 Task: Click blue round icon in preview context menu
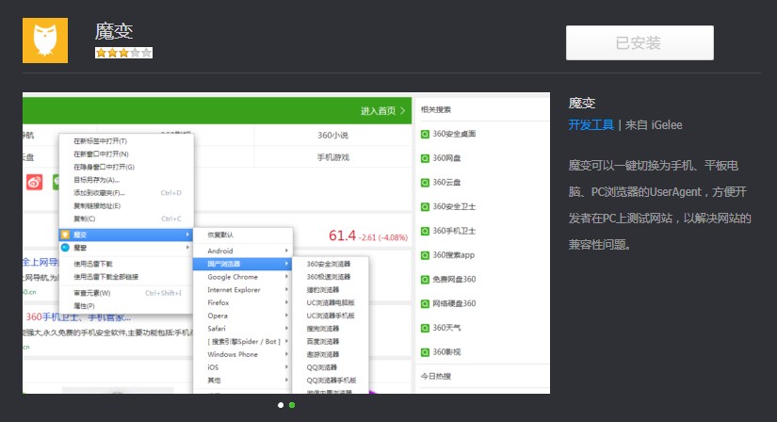(65, 248)
